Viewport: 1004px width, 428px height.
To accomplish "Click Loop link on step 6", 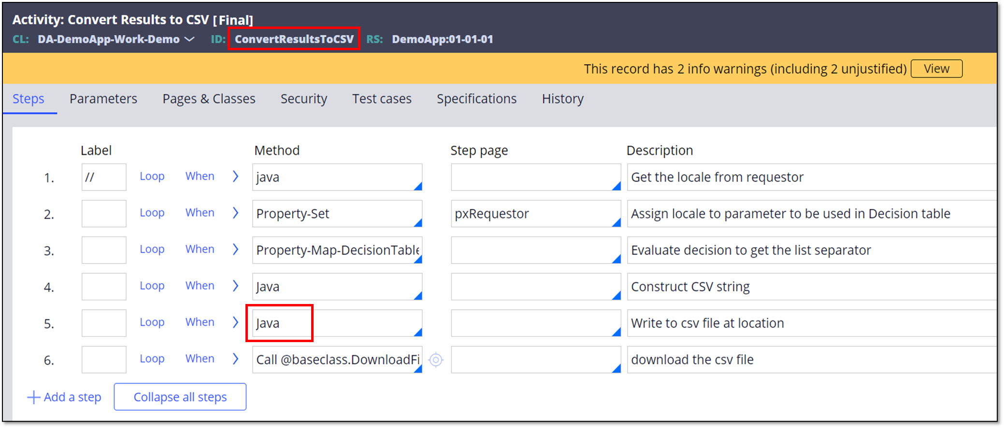I will pyautogui.click(x=152, y=359).
